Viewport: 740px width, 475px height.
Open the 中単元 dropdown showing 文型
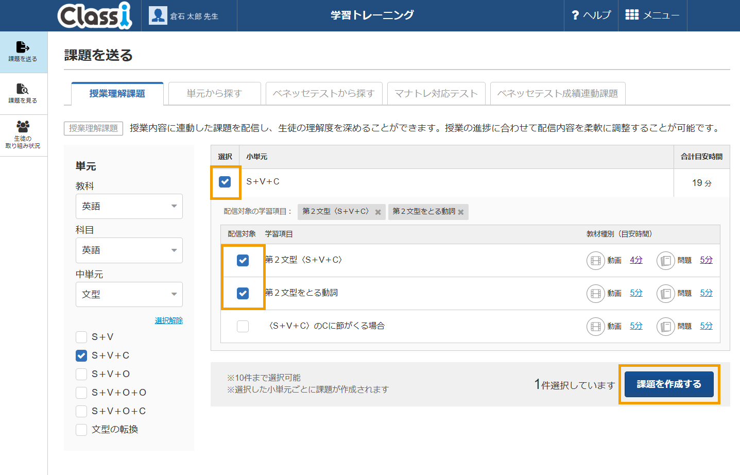point(129,294)
